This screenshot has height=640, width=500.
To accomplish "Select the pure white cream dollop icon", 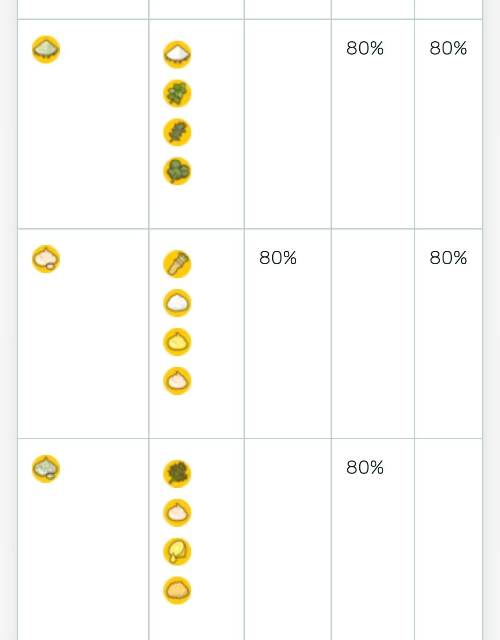I will tap(177, 303).
